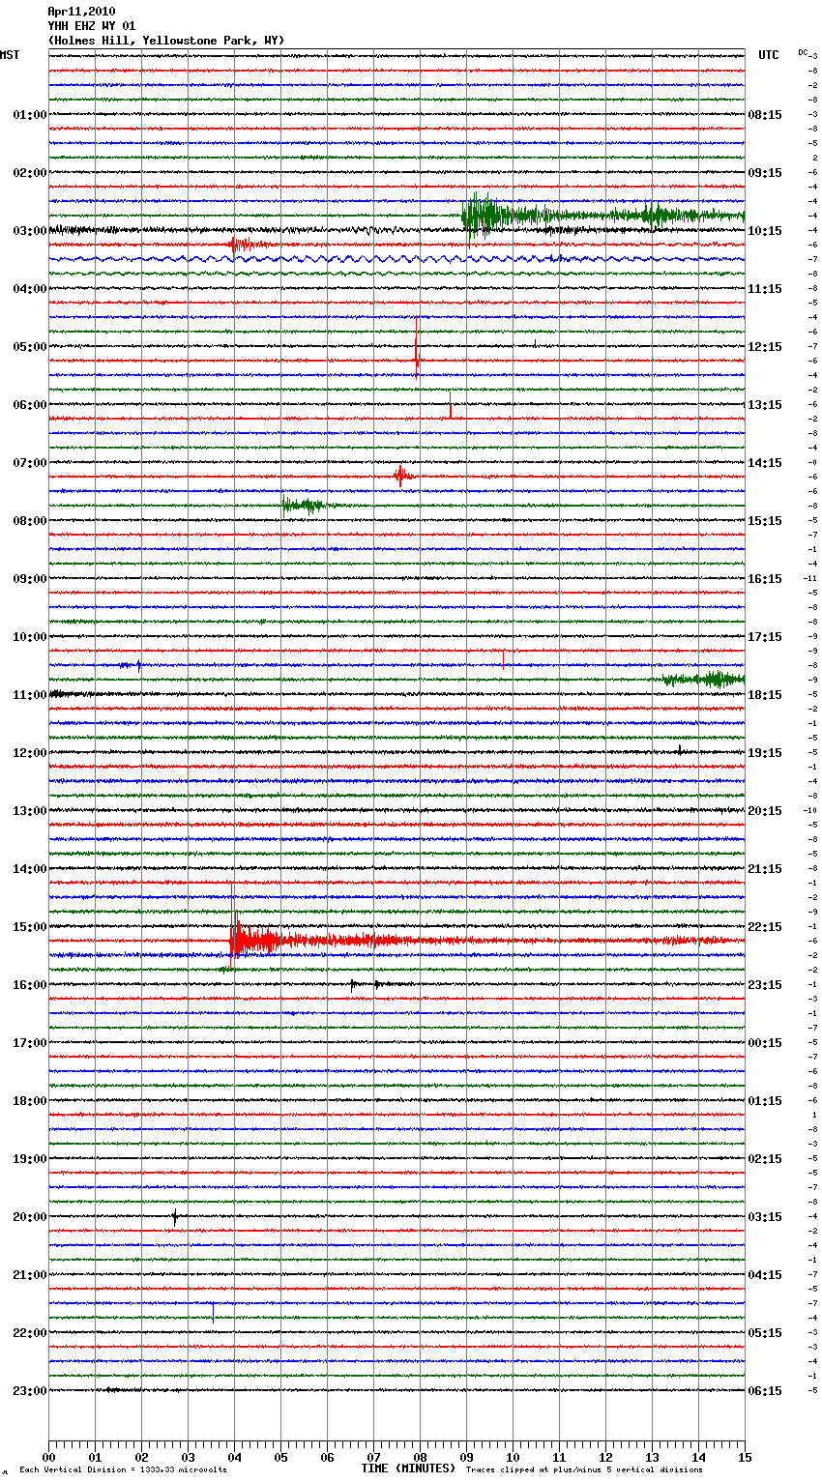Click the traces clipped footnote

(584, 1469)
